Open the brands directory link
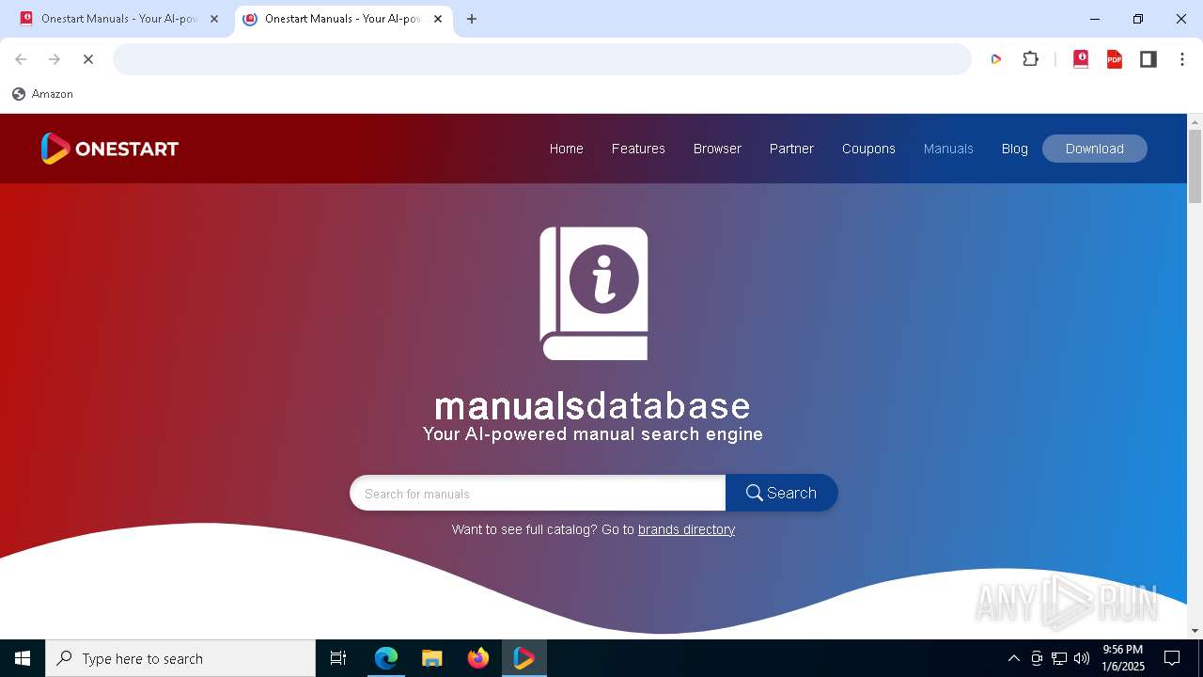Image resolution: width=1203 pixels, height=677 pixels. pyautogui.click(x=686, y=529)
